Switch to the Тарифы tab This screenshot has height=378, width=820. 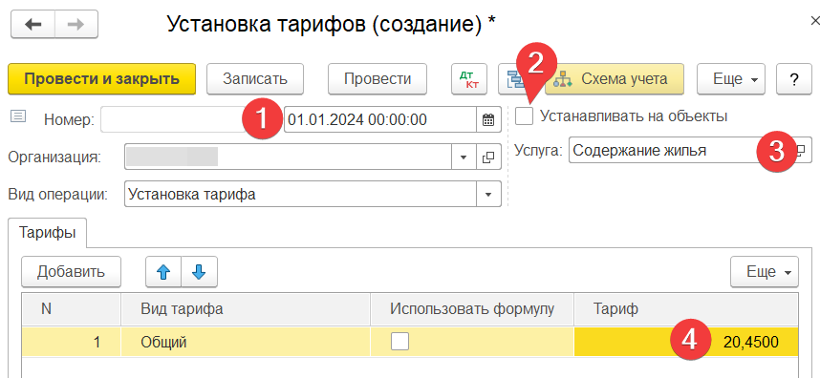pyautogui.click(x=48, y=233)
